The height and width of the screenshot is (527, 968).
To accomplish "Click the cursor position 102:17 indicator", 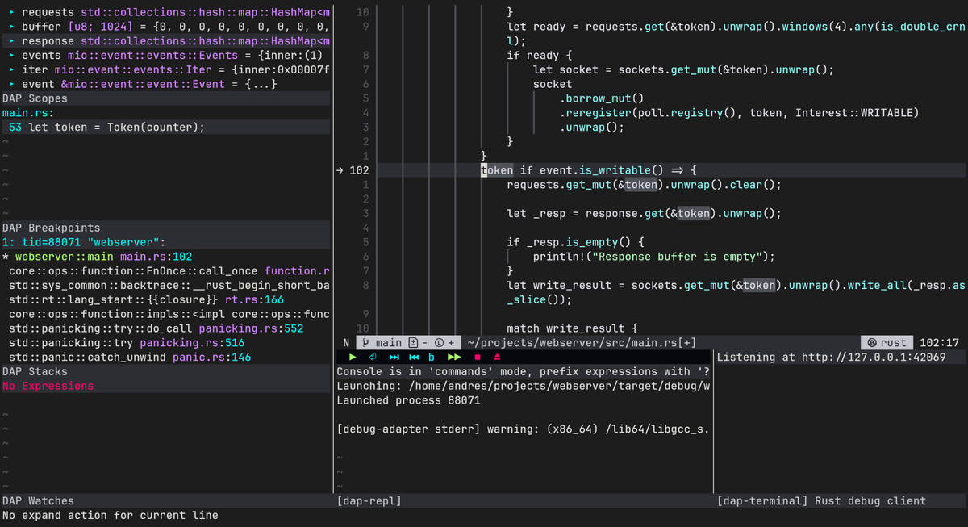I will coord(939,343).
